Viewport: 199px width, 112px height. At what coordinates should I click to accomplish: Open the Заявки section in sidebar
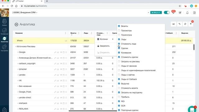pyautogui.click(x=4, y=22)
